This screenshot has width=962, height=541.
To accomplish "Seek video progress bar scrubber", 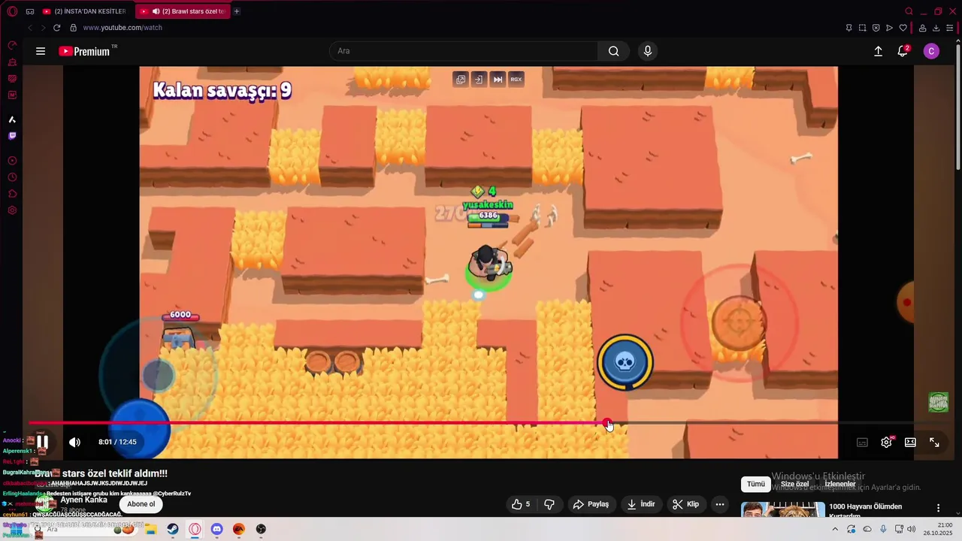I will point(607,423).
